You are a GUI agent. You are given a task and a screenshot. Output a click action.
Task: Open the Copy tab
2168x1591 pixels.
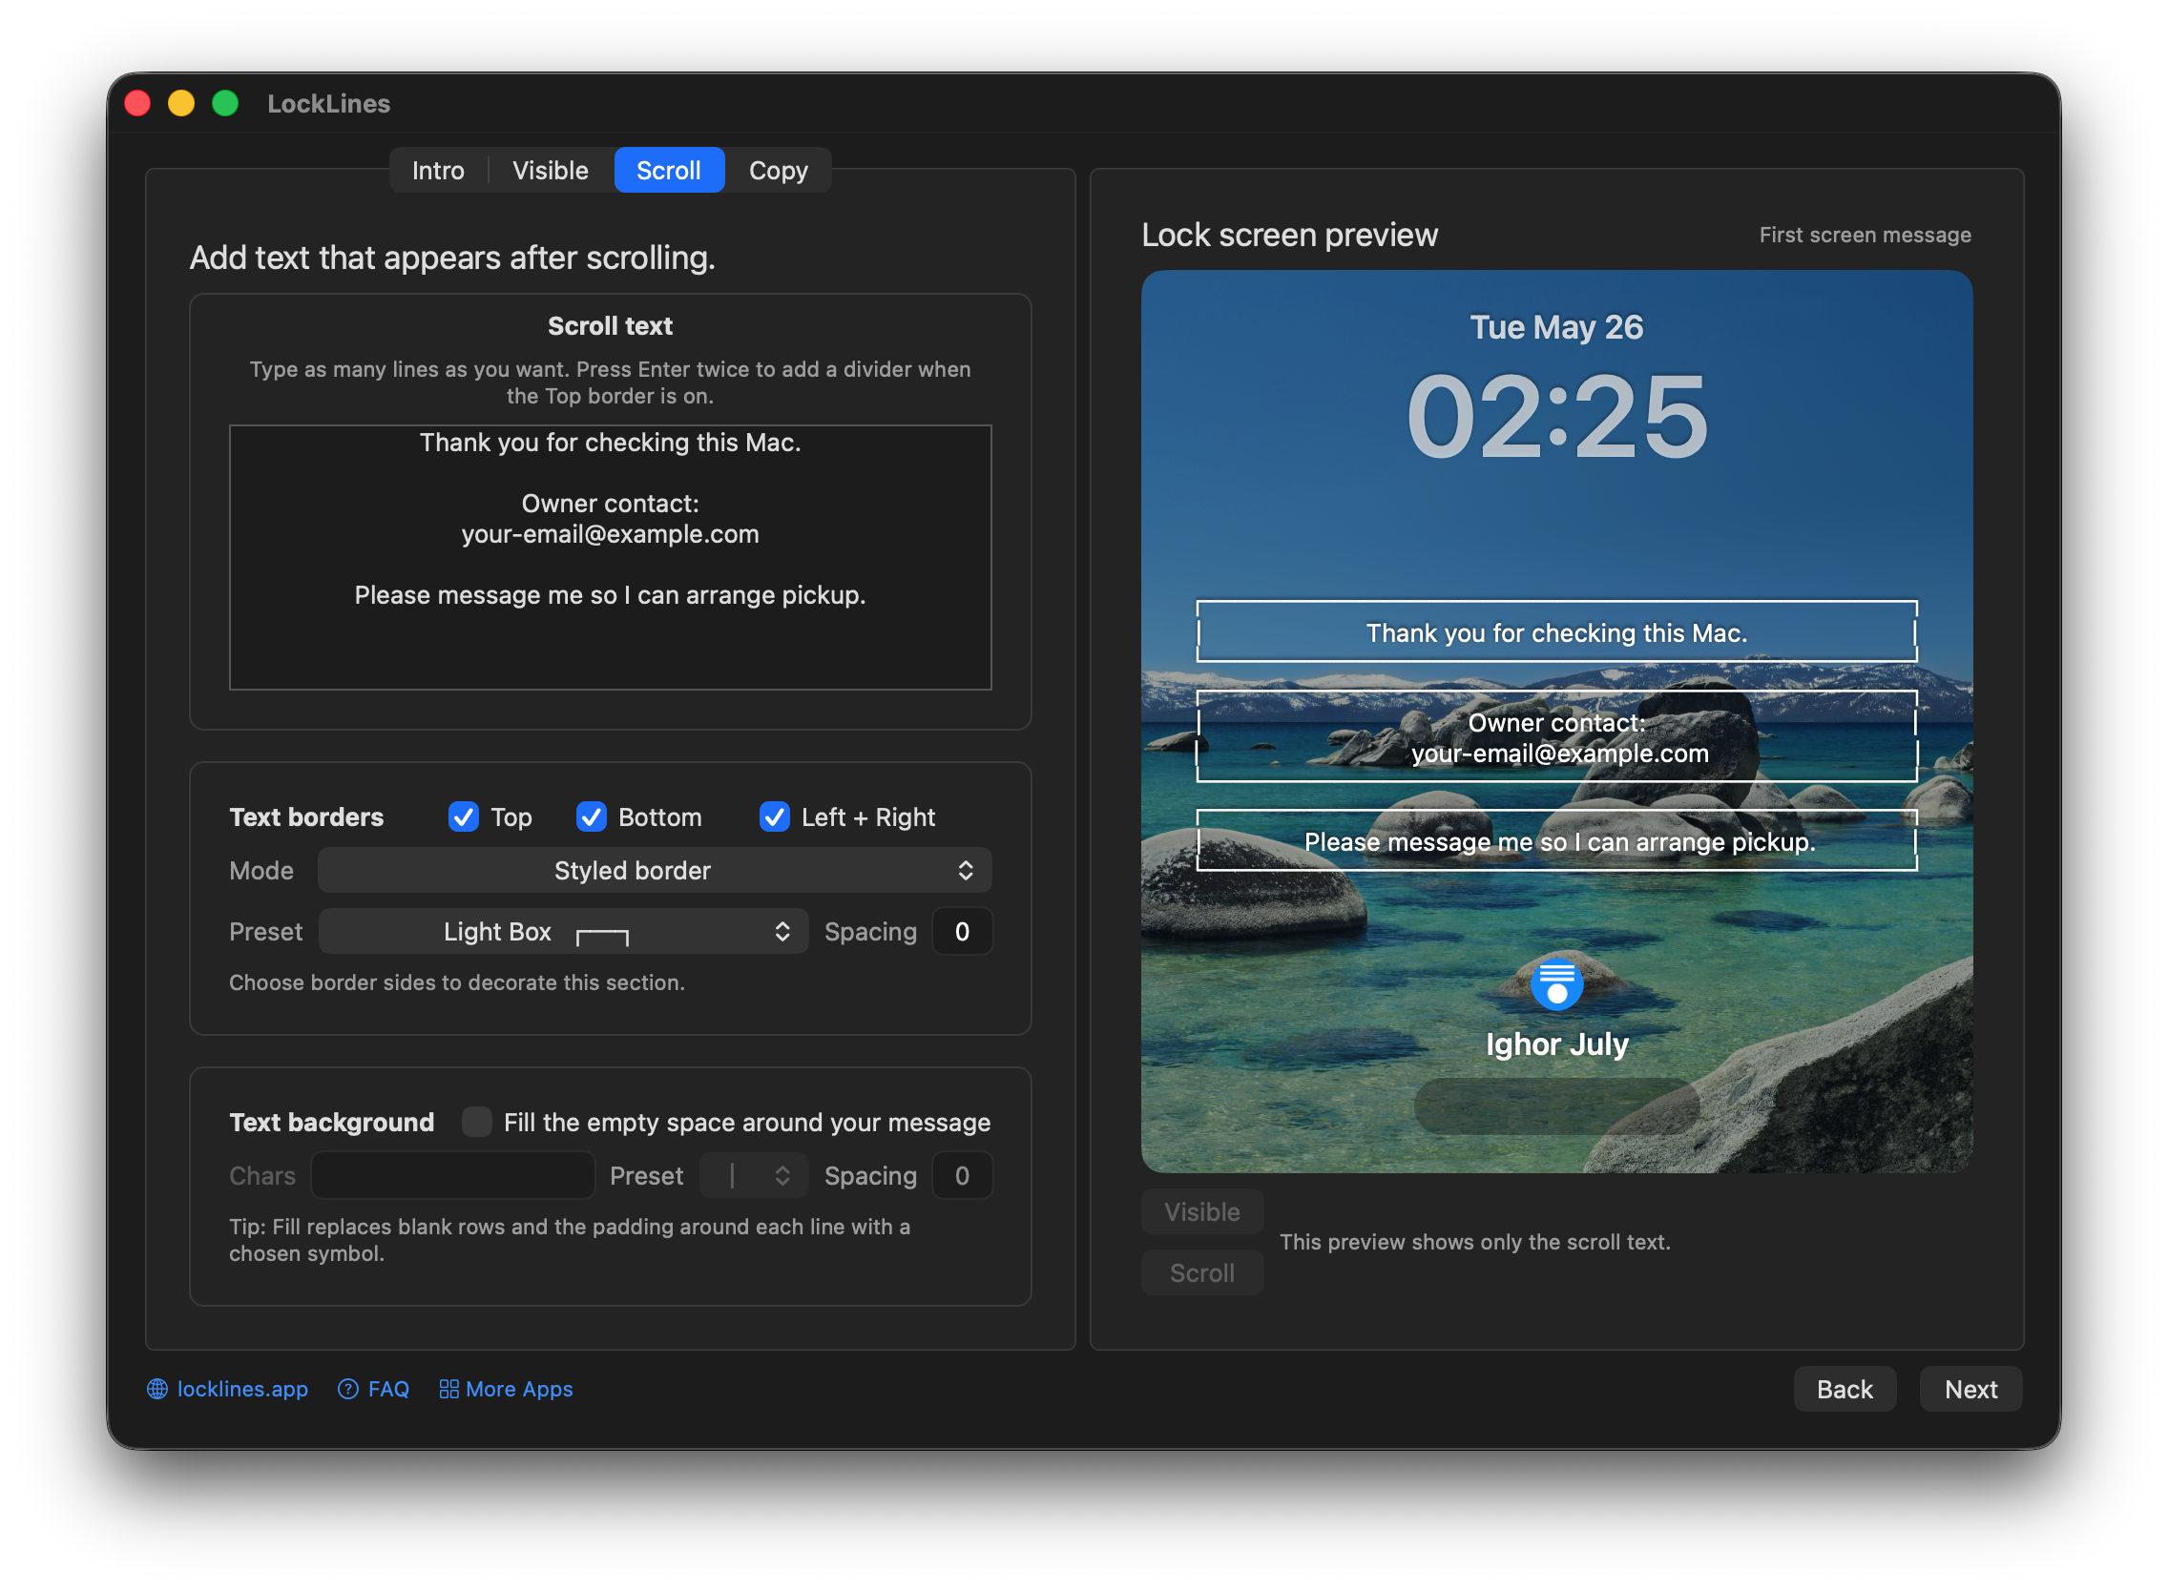click(779, 171)
